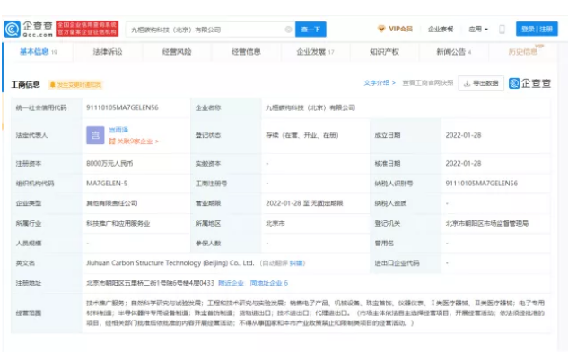Click the 同地址企业 6 link

[269, 283]
